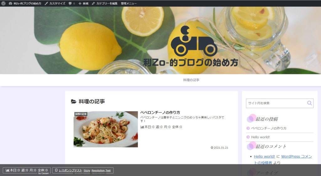Click the site search input field

click(x=276, y=103)
